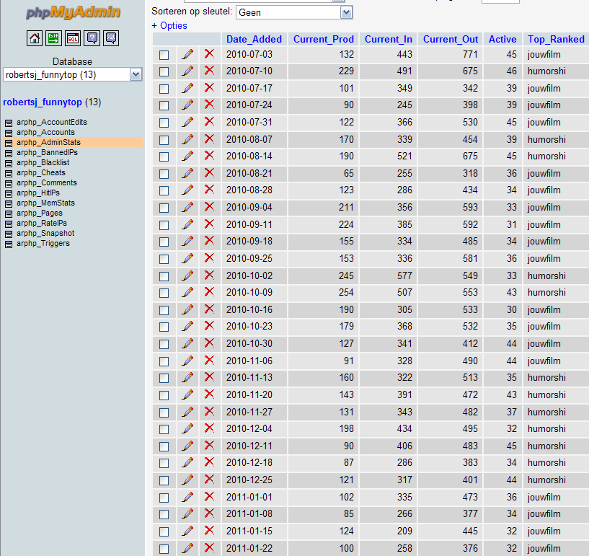This screenshot has width=589, height=556.
Task: Delete the 2010-09-04 row
Action: point(209,207)
